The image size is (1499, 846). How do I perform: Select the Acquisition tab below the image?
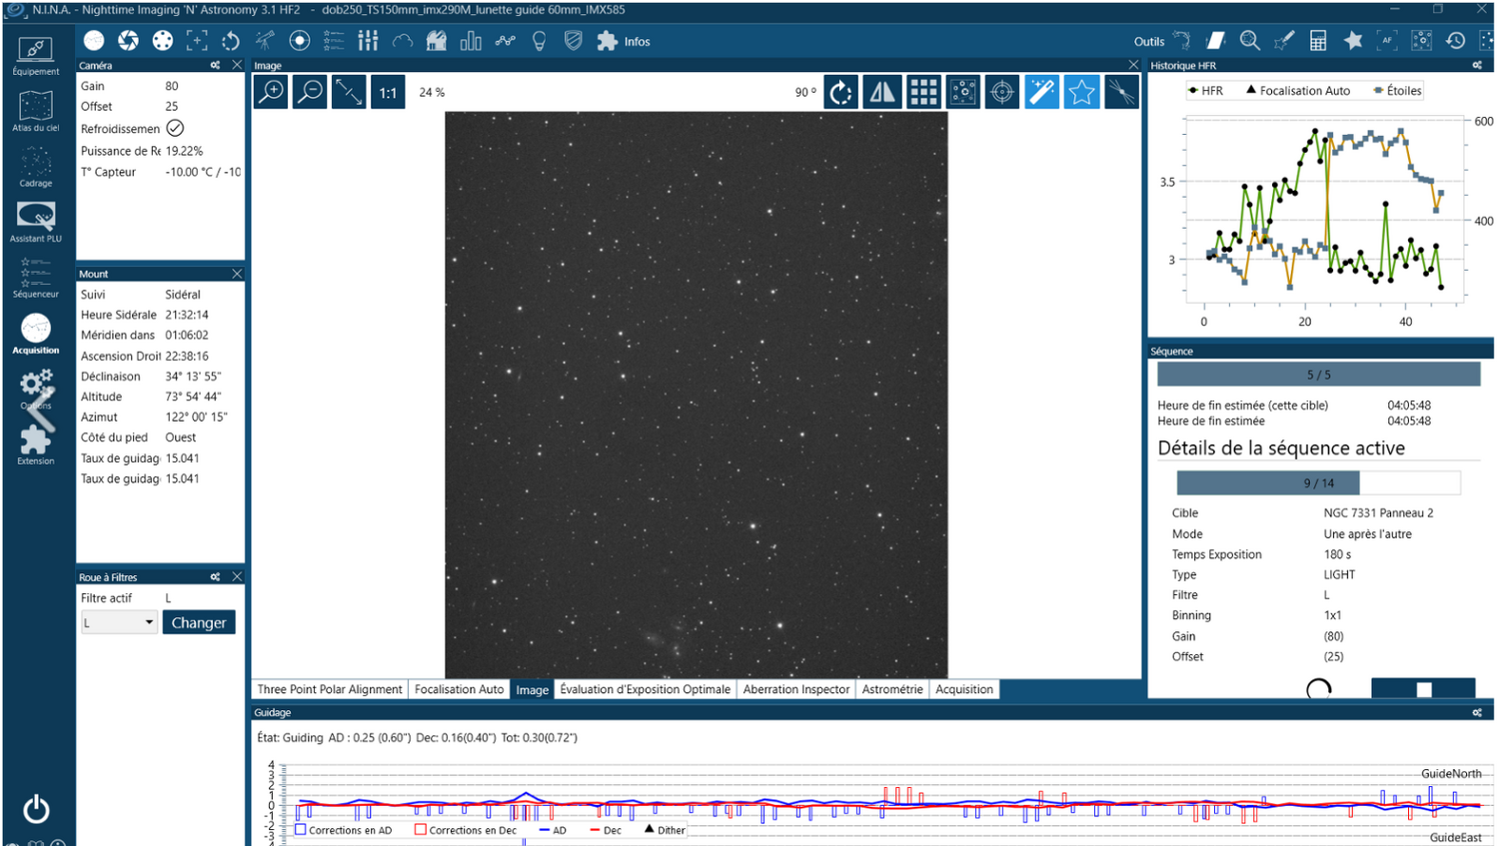(x=964, y=689)
